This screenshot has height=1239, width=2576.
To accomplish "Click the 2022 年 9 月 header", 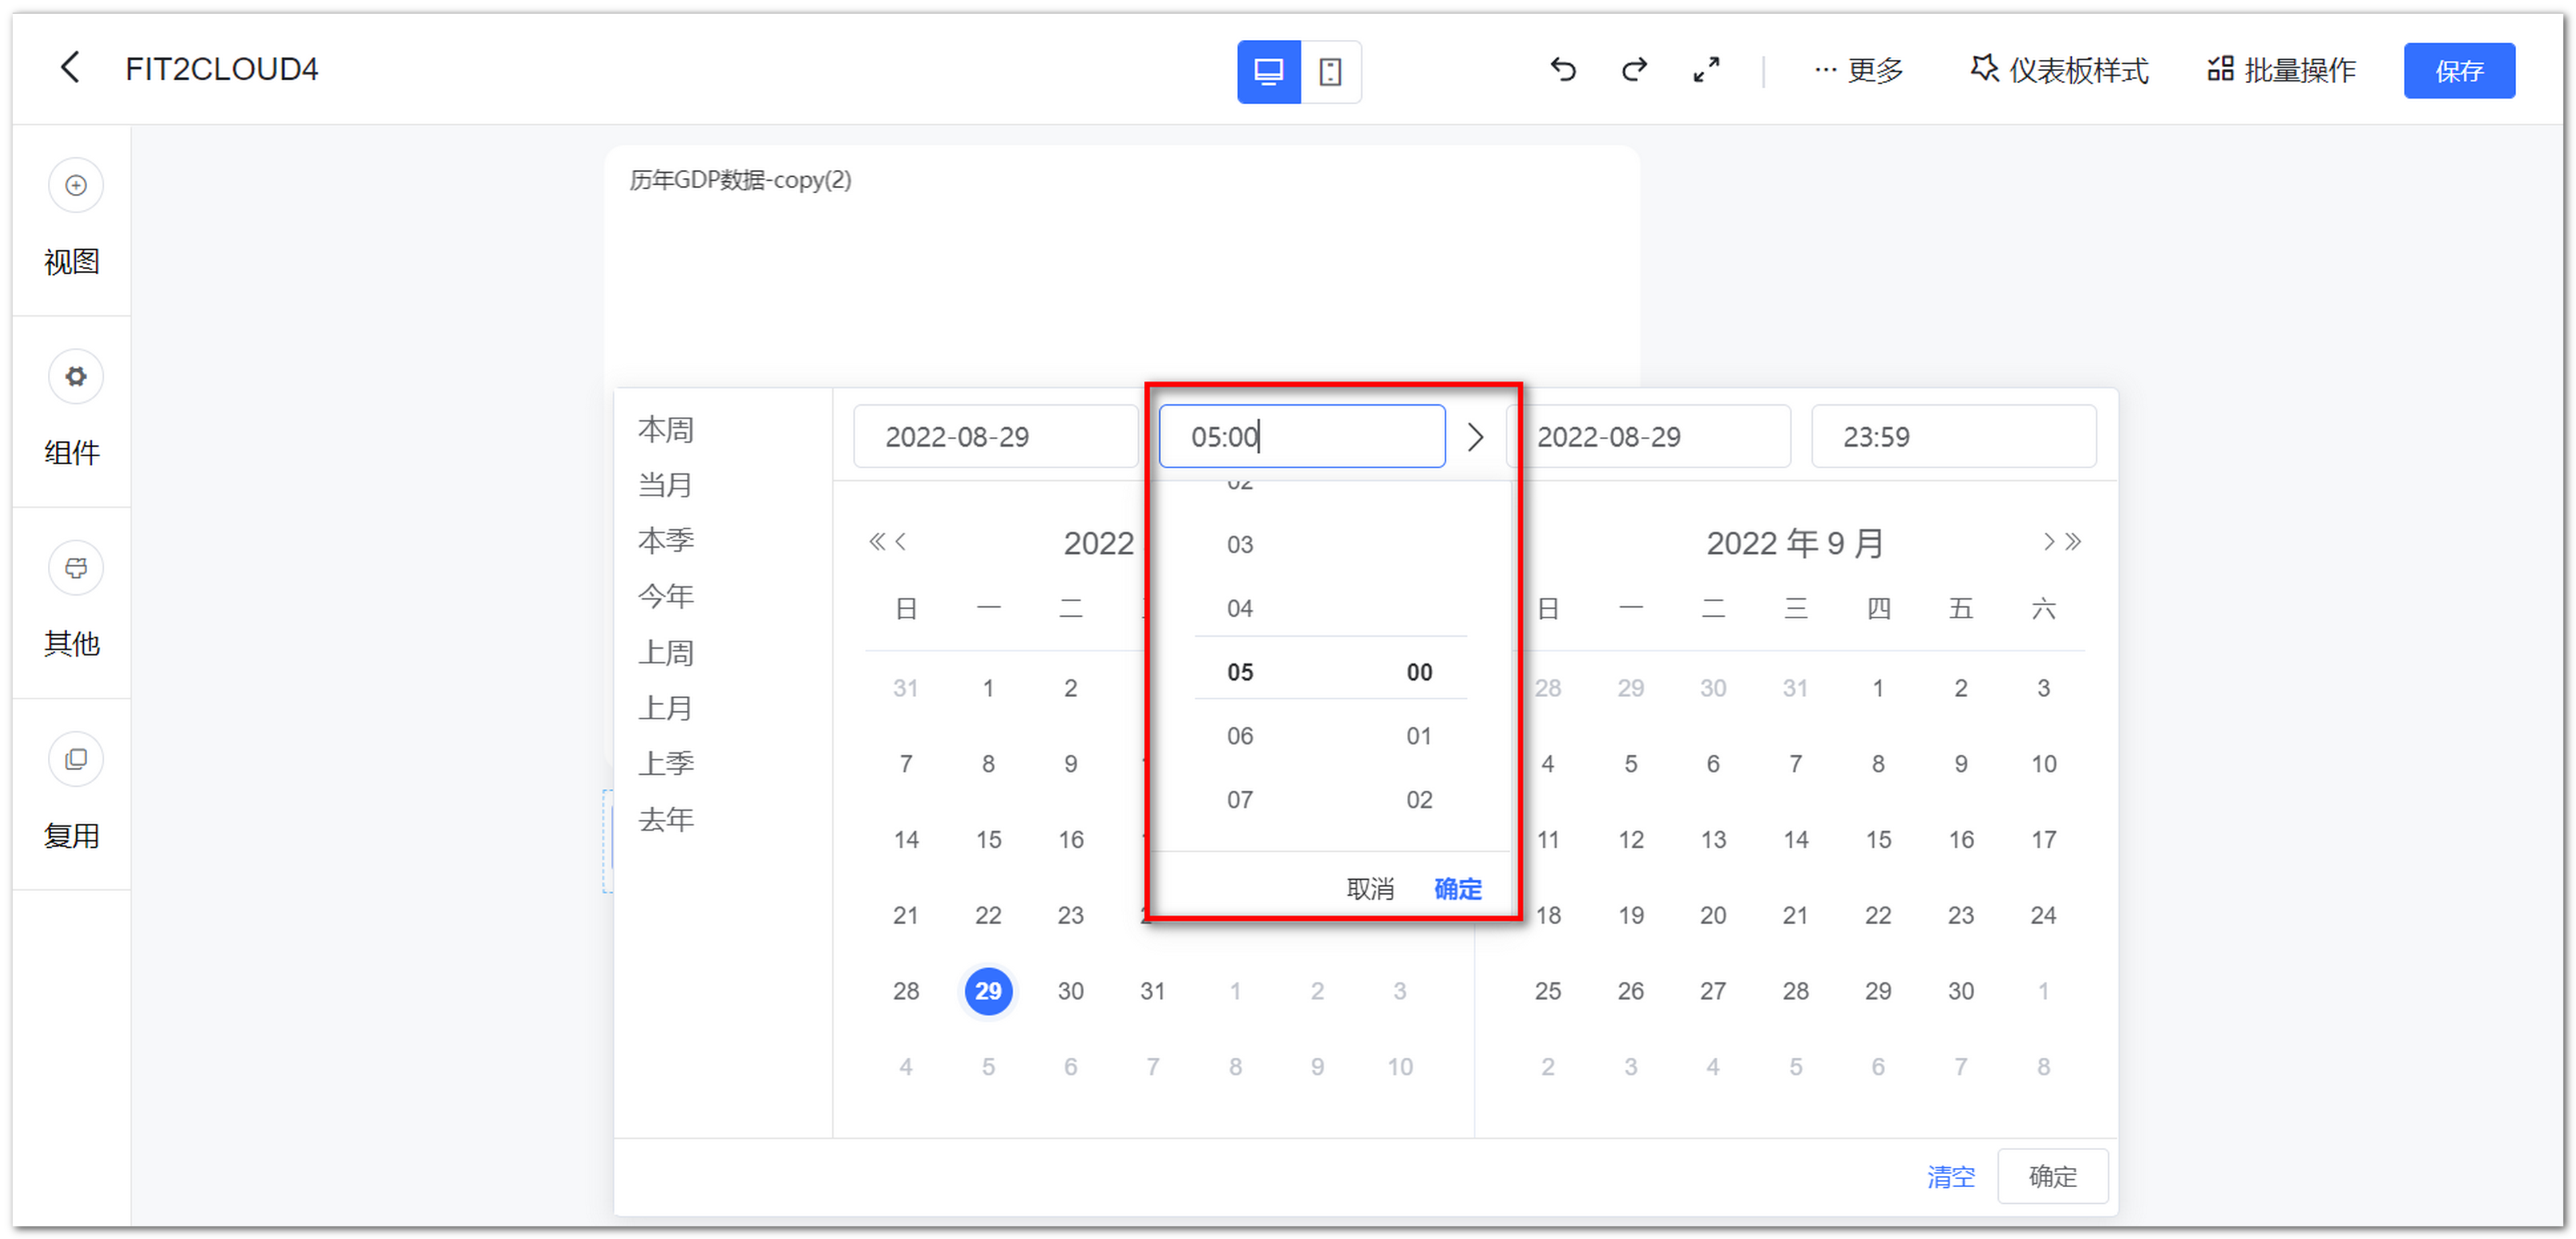I will (x=1795, y=542).
